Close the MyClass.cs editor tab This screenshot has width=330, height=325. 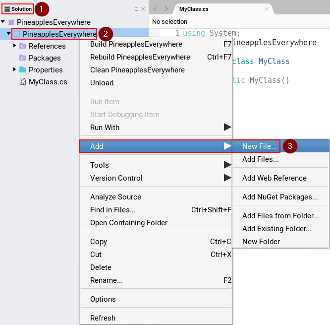tap(267, 9)
